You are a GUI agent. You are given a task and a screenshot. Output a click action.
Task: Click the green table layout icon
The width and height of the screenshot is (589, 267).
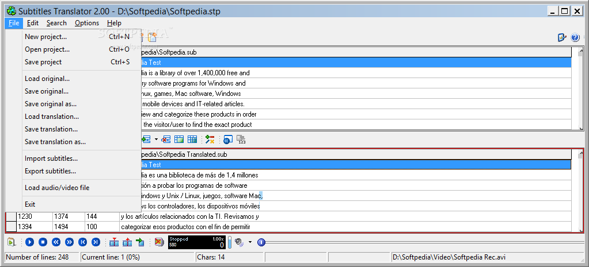pos(179,140)
